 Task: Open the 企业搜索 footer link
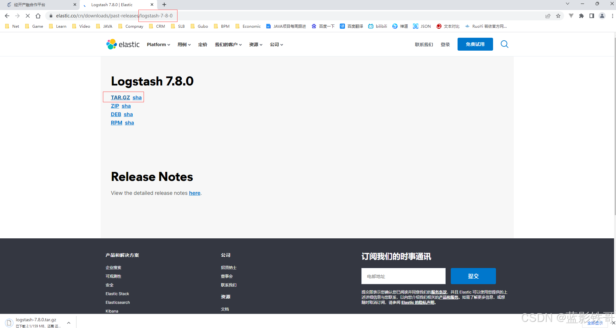[113, 268]
